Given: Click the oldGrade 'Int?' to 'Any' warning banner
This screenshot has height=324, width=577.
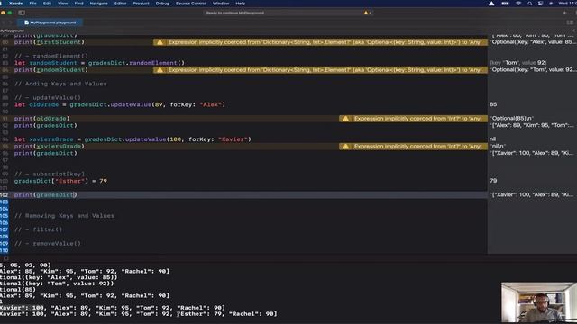Looking at the screenshot, I should [x=413, y=119].
